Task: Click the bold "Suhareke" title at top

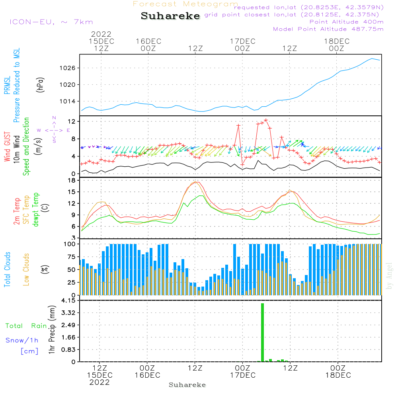Action: tap(170, 16)
